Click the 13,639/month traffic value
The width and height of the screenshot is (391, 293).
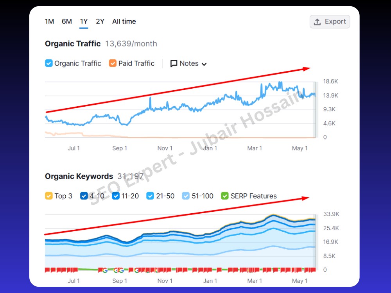point(131,44)
